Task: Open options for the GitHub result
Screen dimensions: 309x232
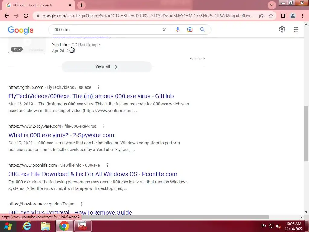Action: click(99, 87)
